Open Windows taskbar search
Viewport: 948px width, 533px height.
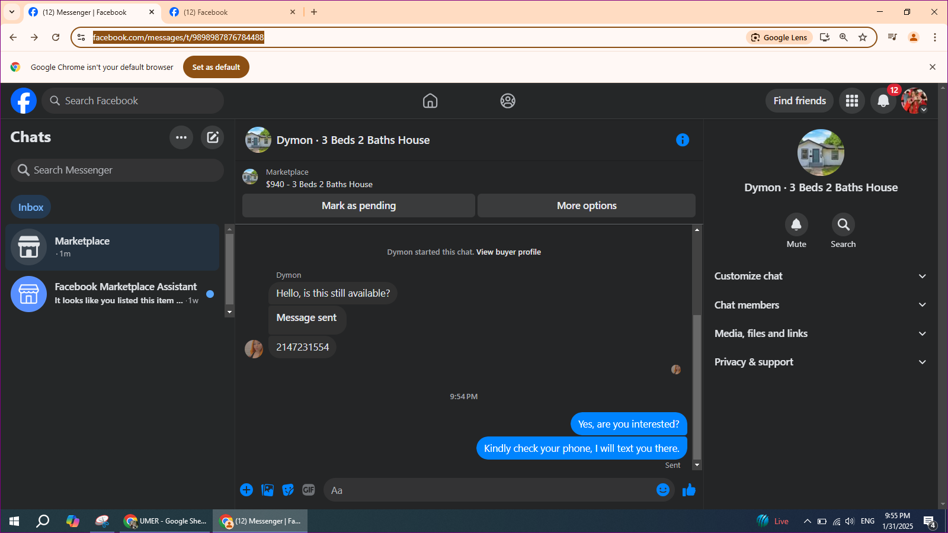[43, 521]
